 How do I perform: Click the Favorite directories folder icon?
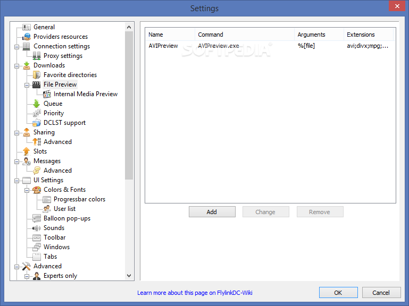37,75
